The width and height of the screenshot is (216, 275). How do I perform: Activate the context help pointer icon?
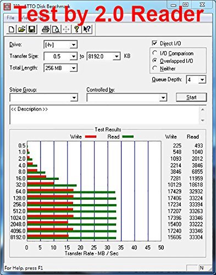coord(87,29)
